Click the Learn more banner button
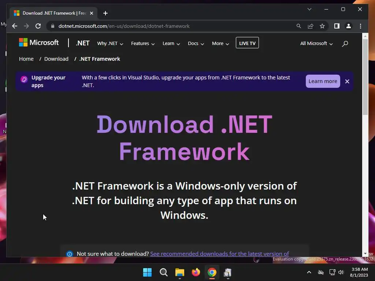The image size is (375, 281). (323, 81)
